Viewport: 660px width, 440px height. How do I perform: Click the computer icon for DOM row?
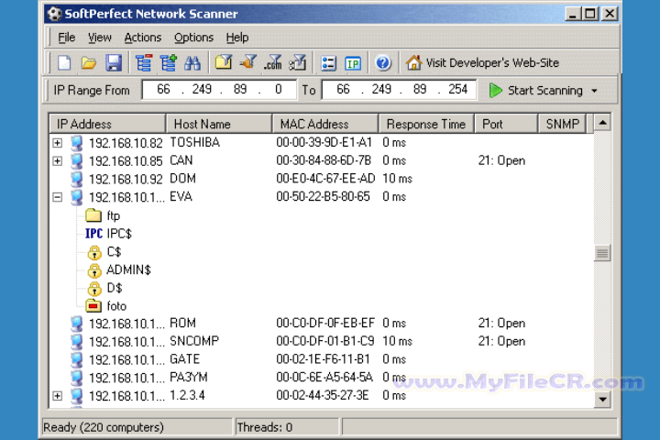coord(77,180)
